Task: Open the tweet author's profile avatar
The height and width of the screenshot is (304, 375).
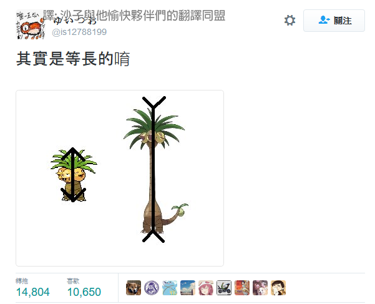Action: point(31,24)
